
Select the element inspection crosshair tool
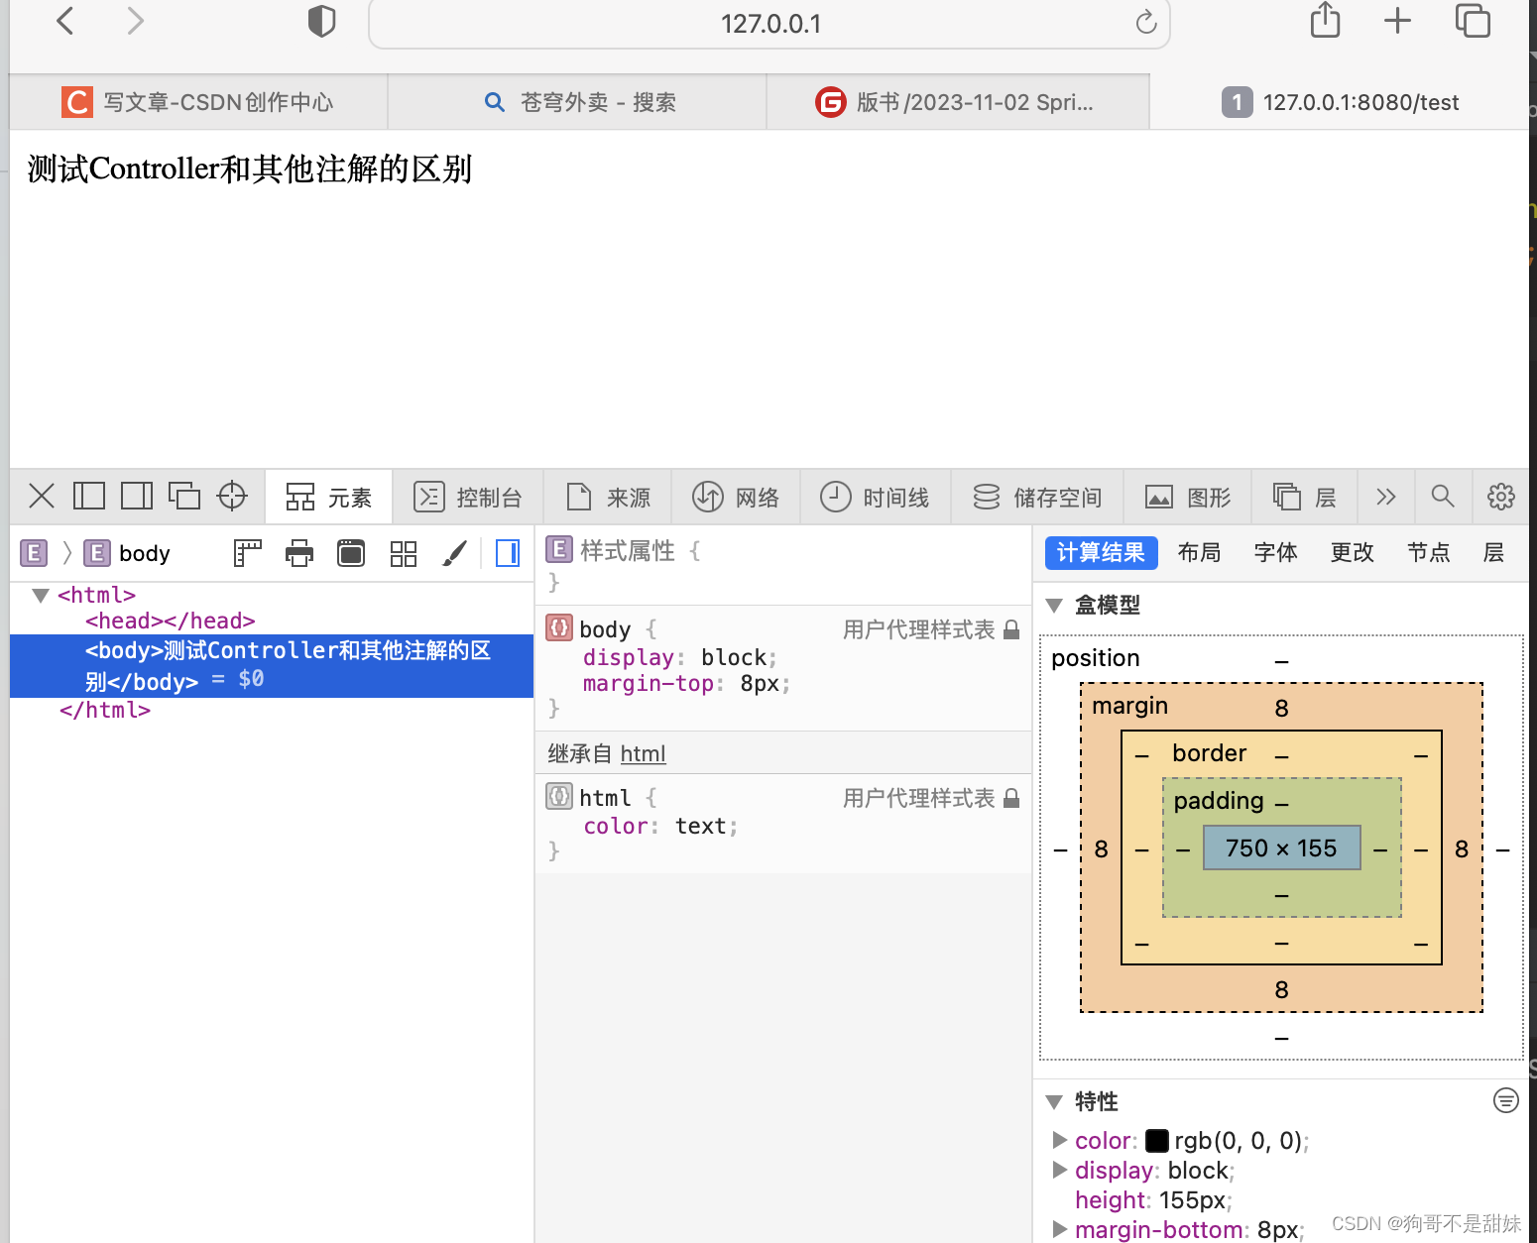233,496
